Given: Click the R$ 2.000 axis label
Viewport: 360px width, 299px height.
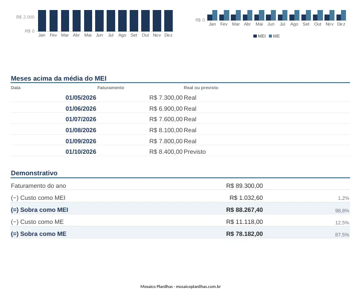Looking at the screenshot, I should pos(25,17).
